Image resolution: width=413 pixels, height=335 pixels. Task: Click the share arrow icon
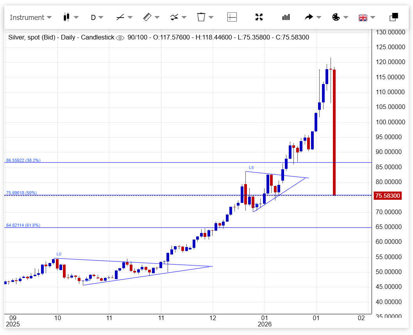[309, 17]
